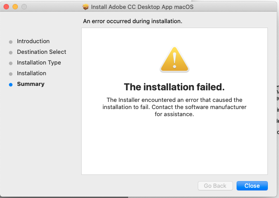Click the yellow warning triangle icon

[x=175, y=59]
